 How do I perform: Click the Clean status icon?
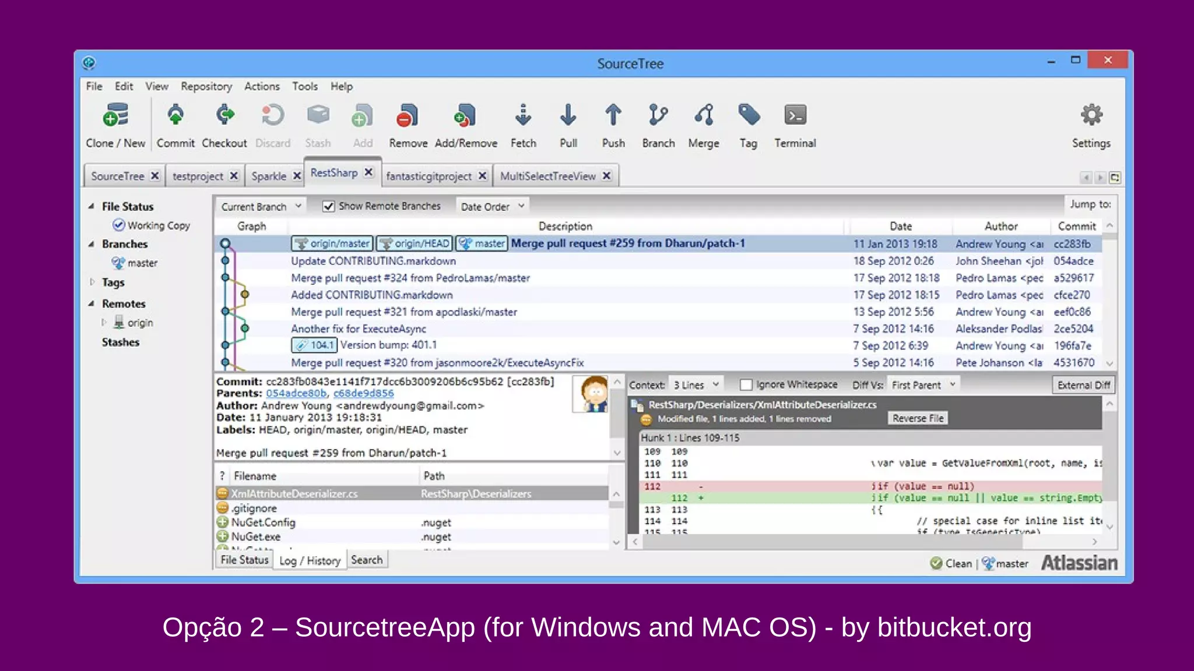936,563
